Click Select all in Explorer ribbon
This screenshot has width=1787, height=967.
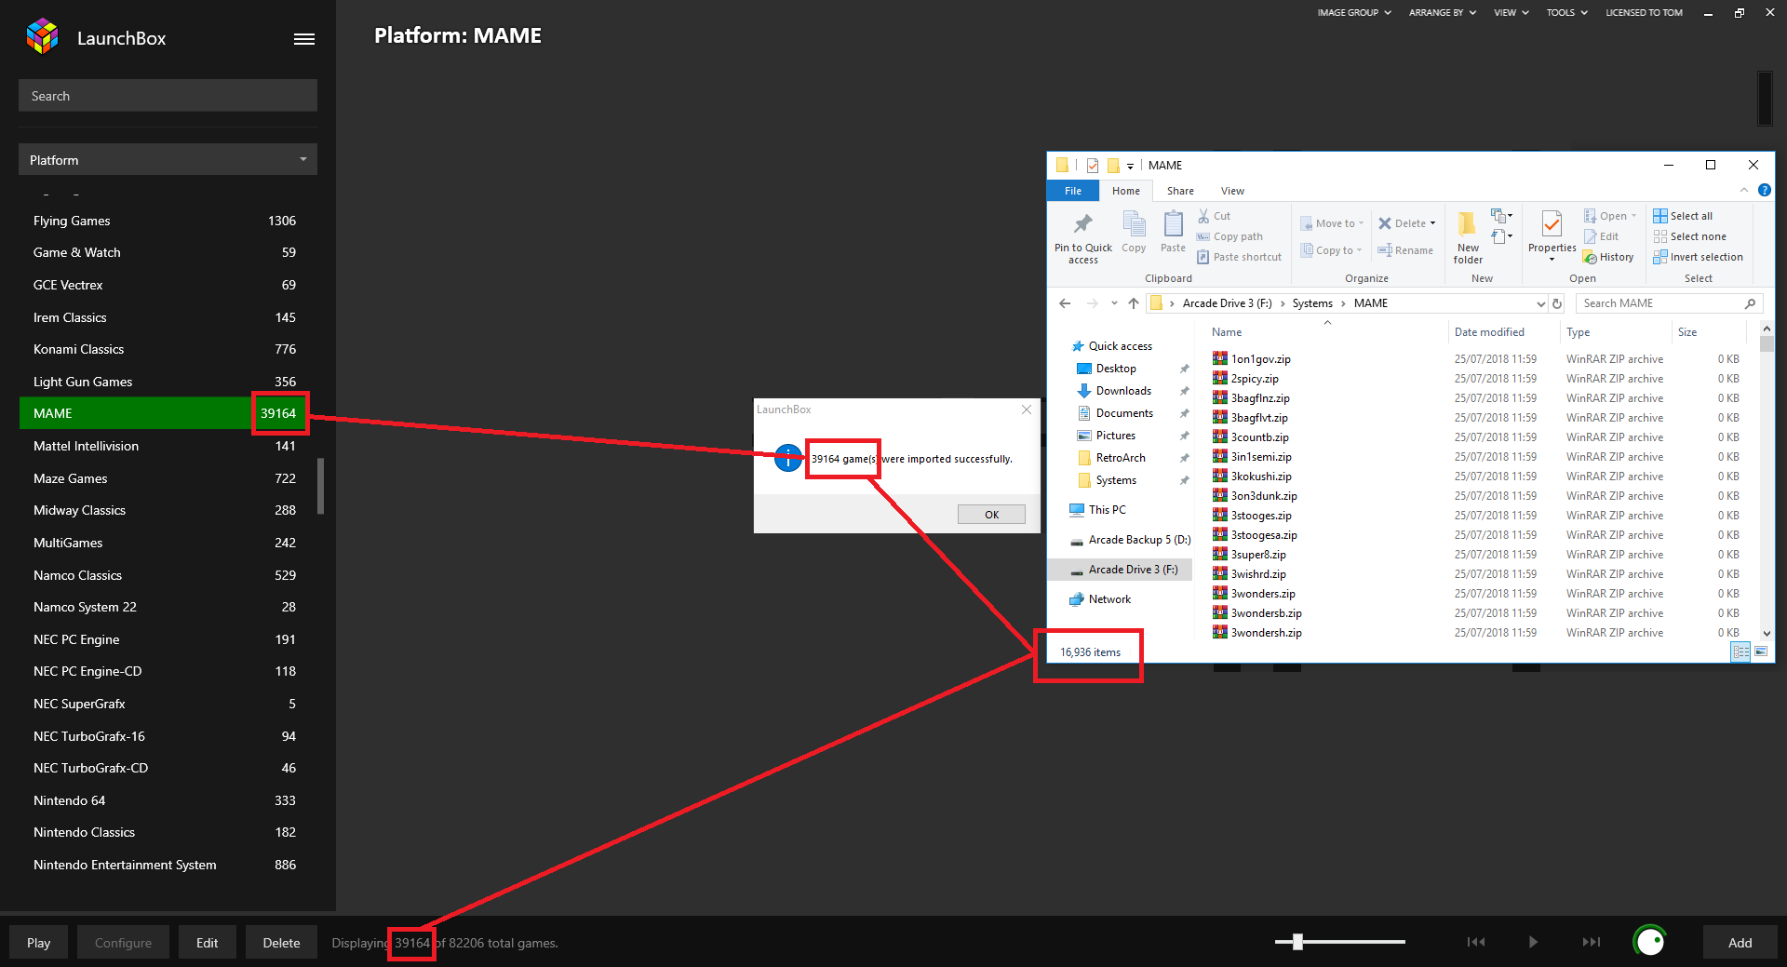(x=1683, y=216)
